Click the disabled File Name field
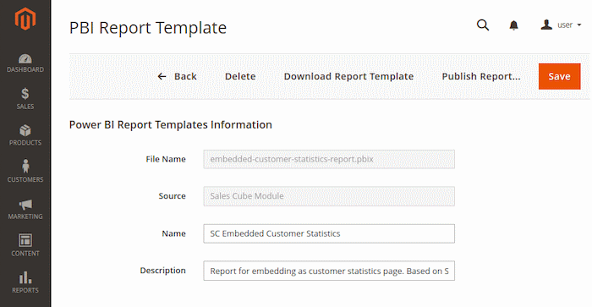Image resolution: width=592 pixels, height=307 pixels. click(x=329, y=159)
